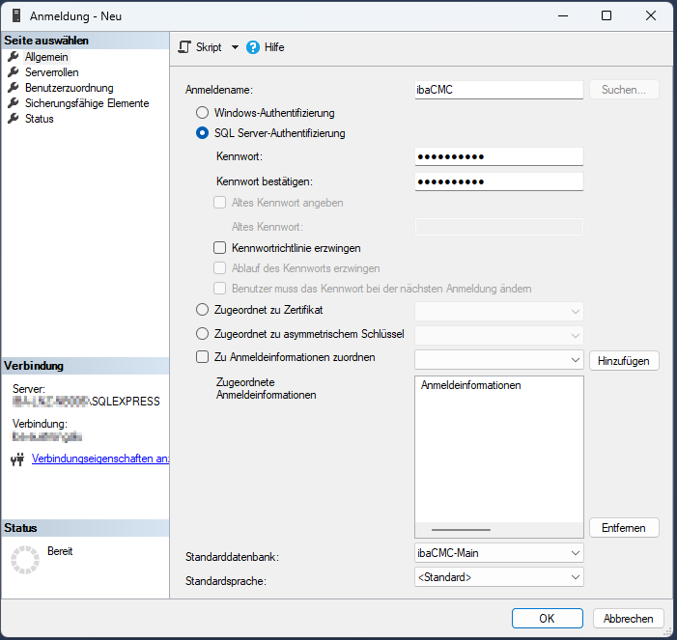Image resolution: width=677 pixels, height=640 pixels.
Task: Select Windows-Authentifizierung radio button
Action: 202,113
